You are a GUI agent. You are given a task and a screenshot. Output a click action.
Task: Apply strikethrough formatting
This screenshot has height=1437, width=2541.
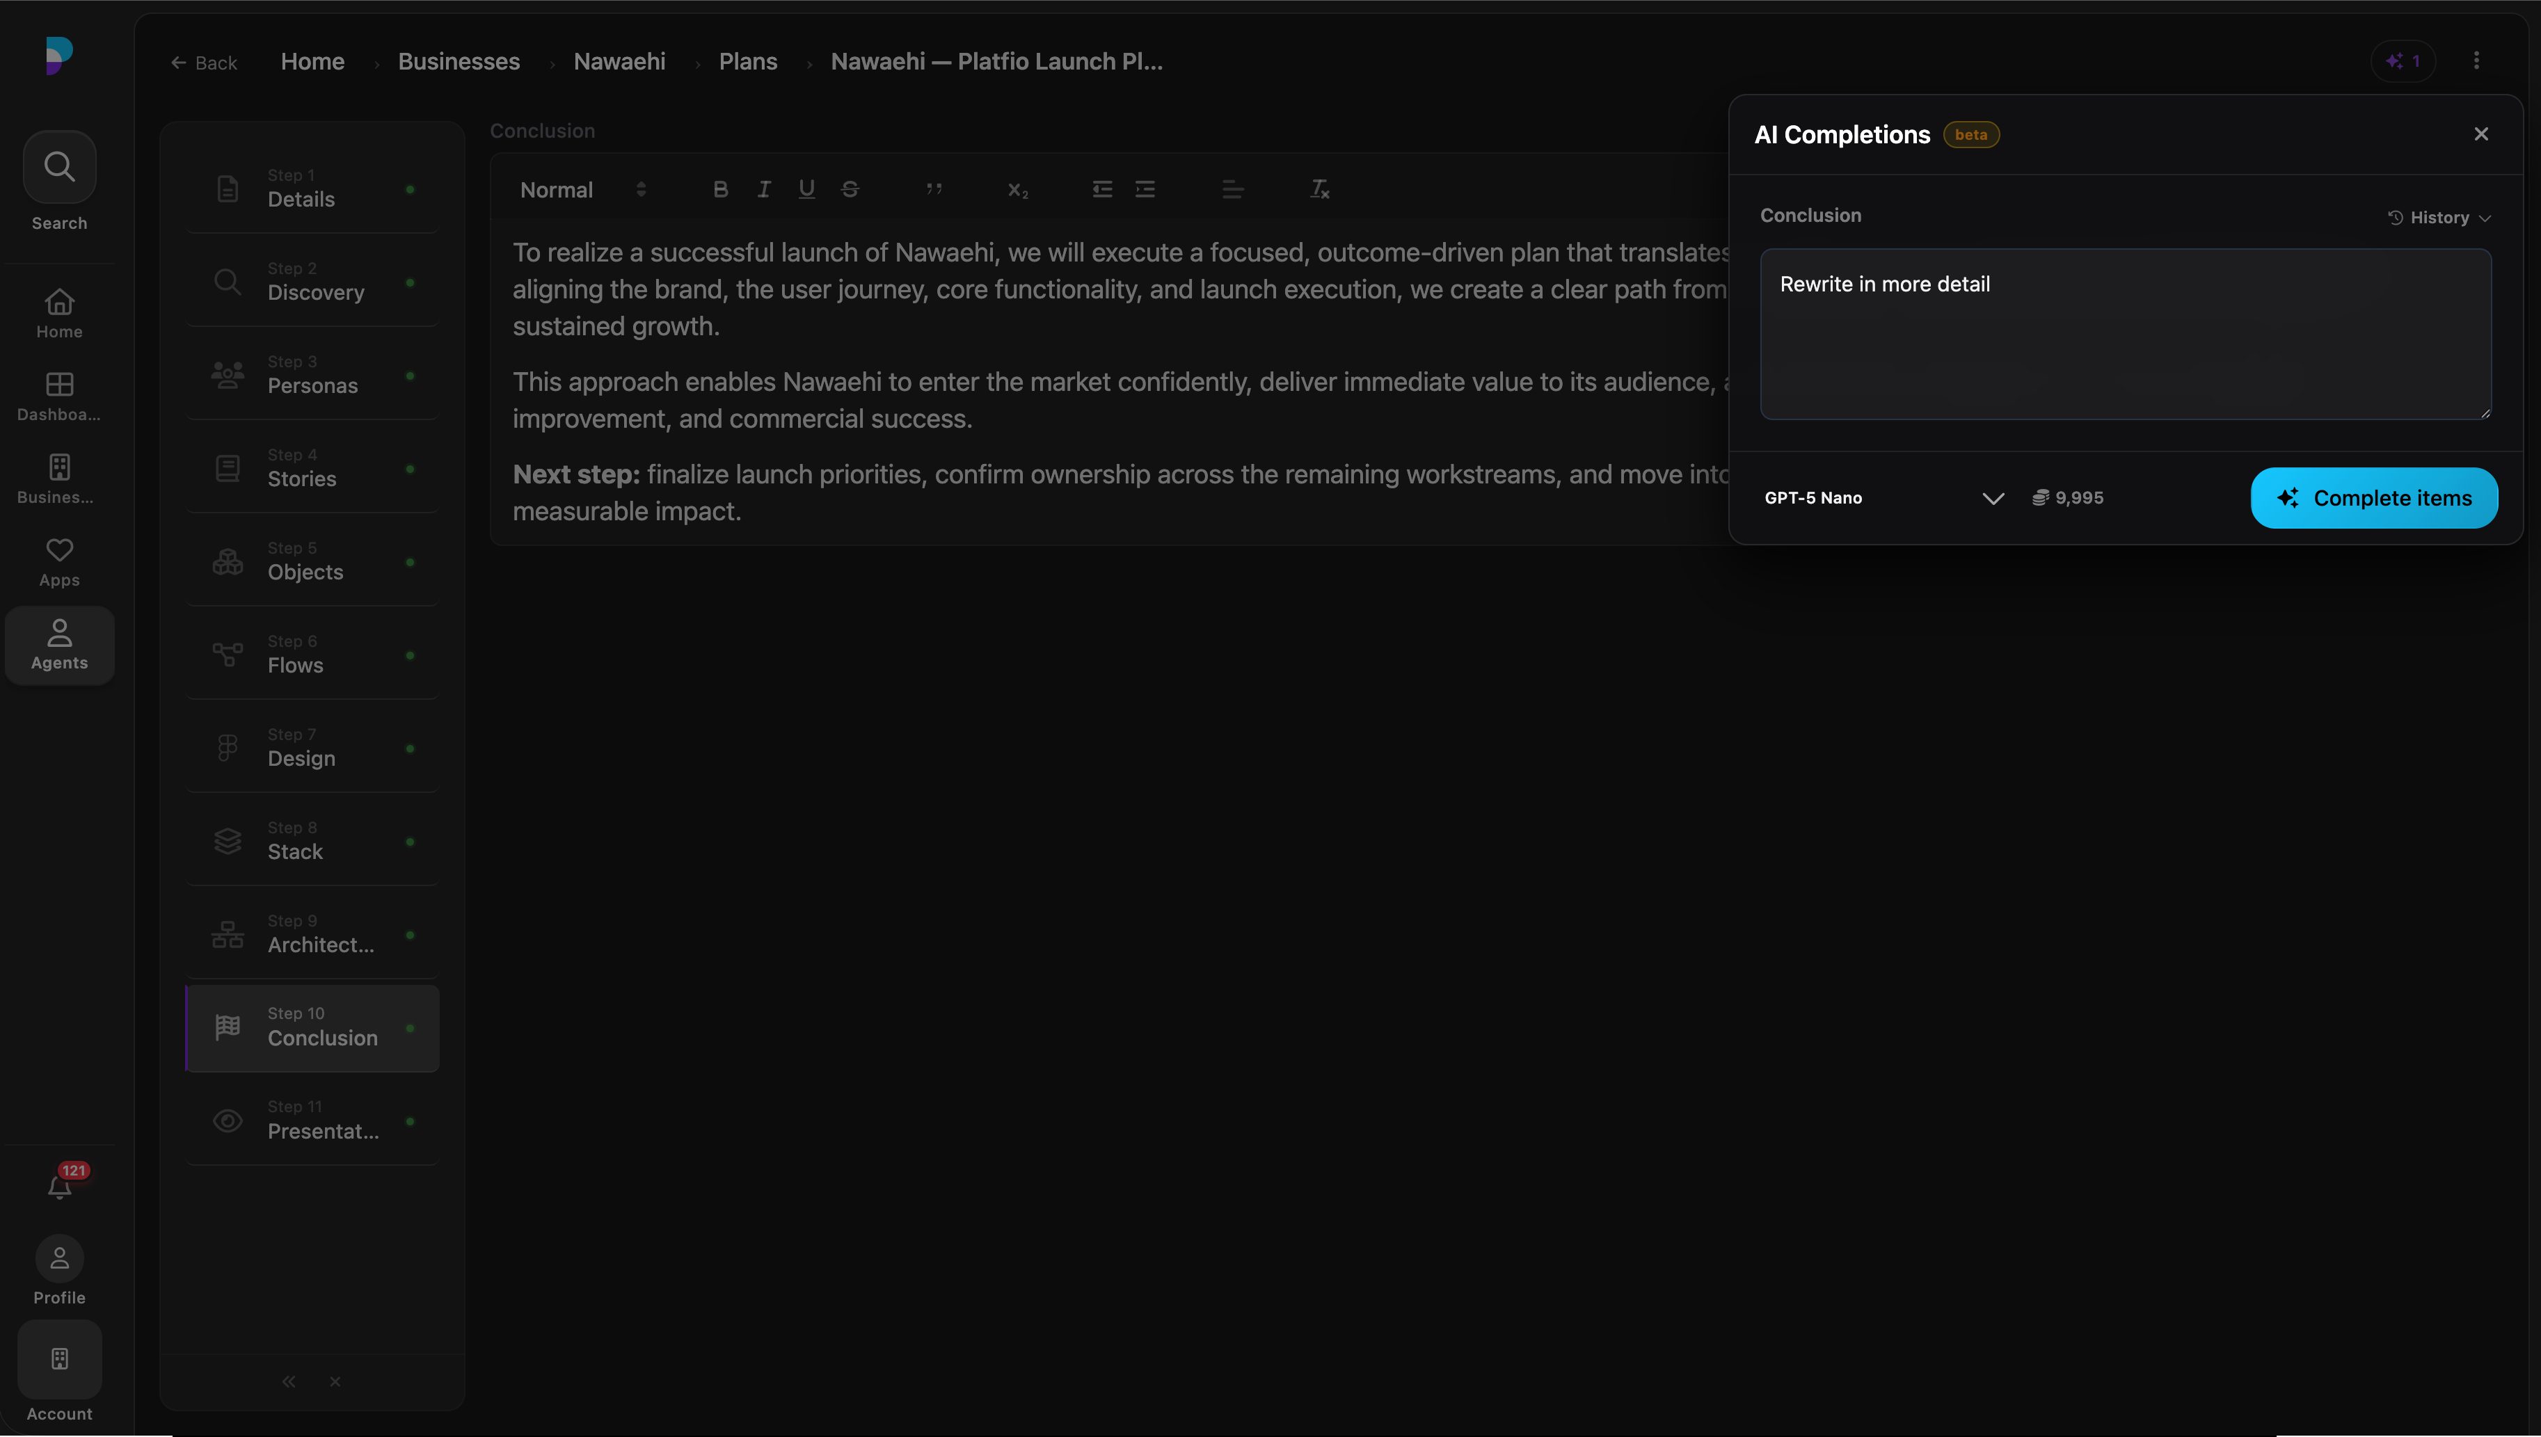pos(850,189)
